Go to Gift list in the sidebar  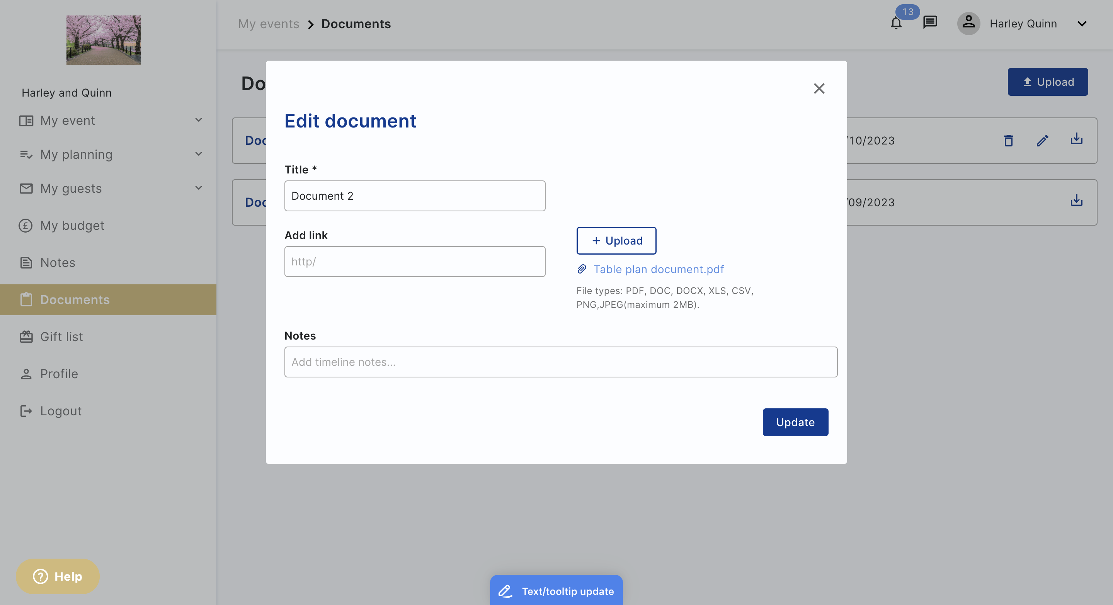click(x=108, y=337)
